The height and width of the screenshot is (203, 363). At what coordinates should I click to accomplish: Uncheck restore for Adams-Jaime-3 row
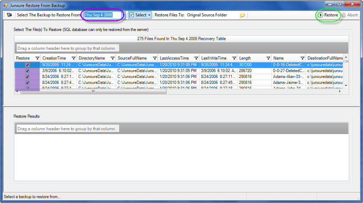click(27, 83)
